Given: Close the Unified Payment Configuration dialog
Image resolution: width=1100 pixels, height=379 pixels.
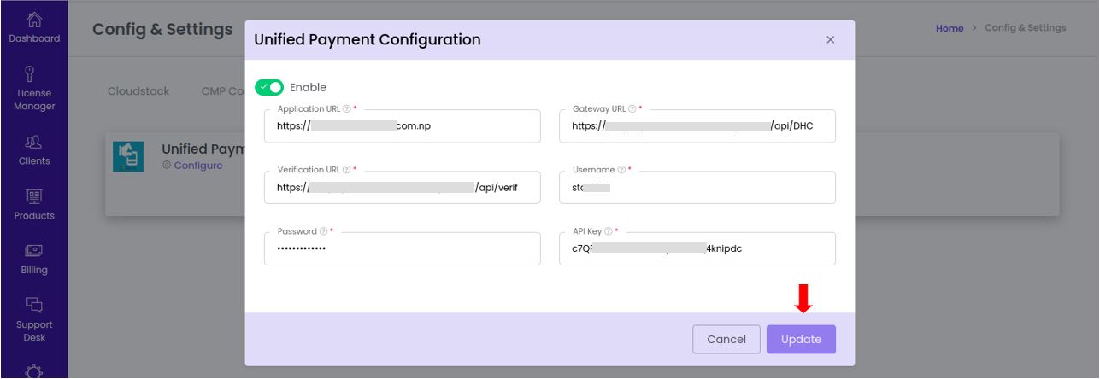Looking at the screenshot, I should pos(830,40).
